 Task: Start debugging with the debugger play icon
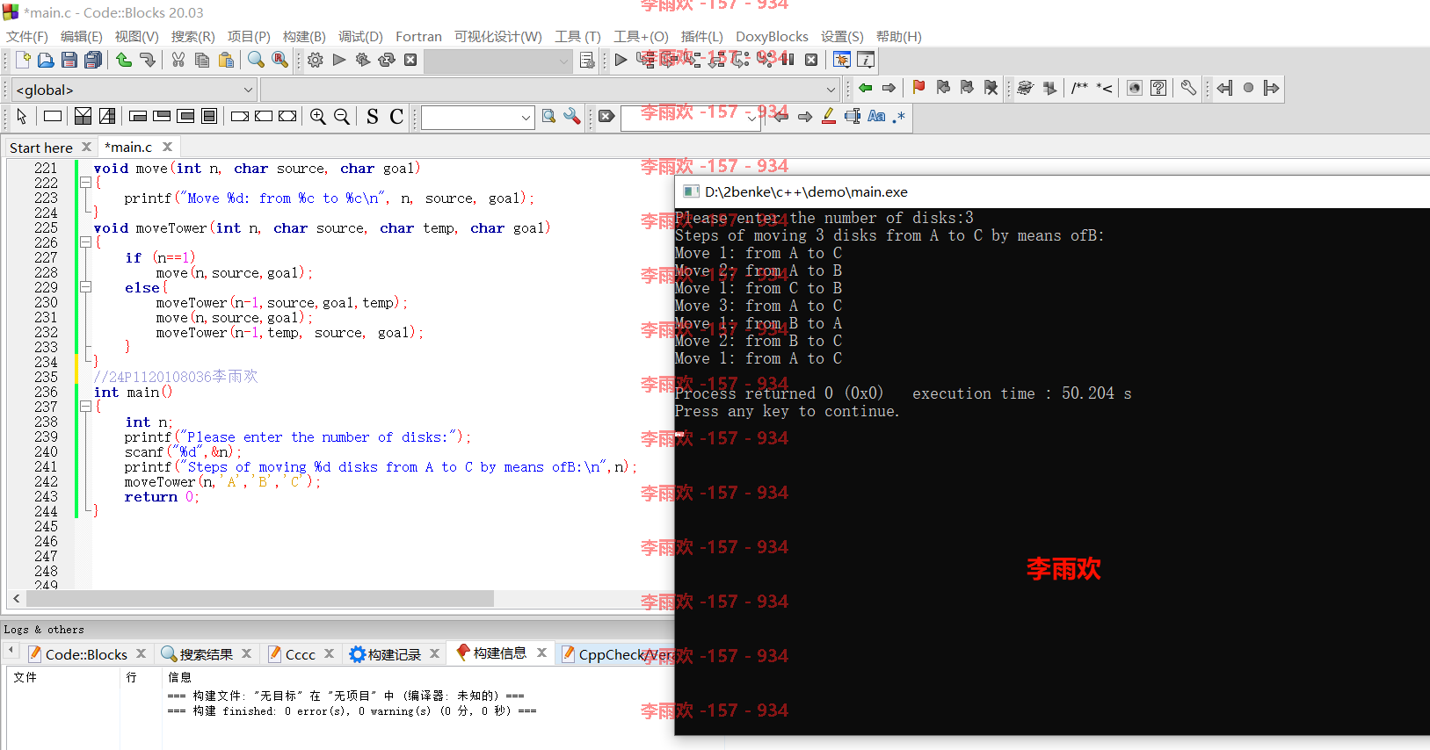[x=621, y=60]
